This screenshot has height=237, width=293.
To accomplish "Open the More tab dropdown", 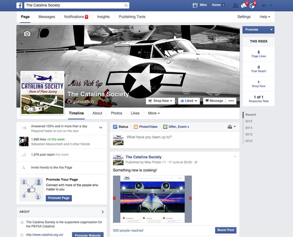I will 154,113.
